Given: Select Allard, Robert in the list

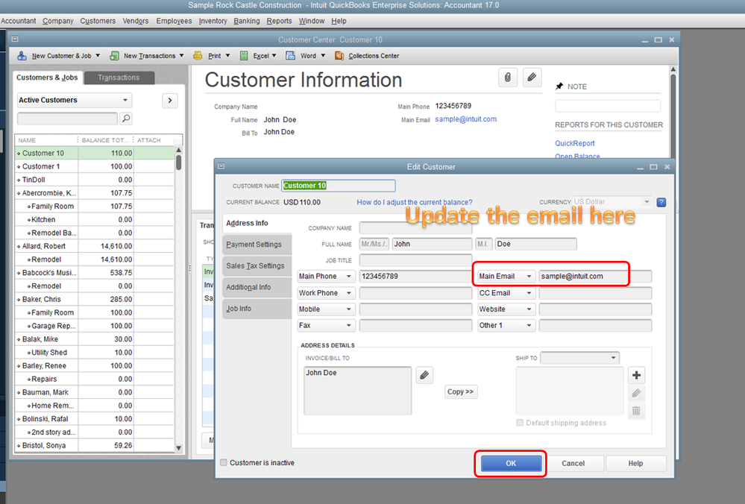Looking at the screenshot, I should tap(95, 247).
